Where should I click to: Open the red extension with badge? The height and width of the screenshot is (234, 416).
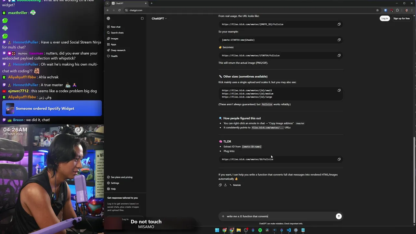coord(392,10)
